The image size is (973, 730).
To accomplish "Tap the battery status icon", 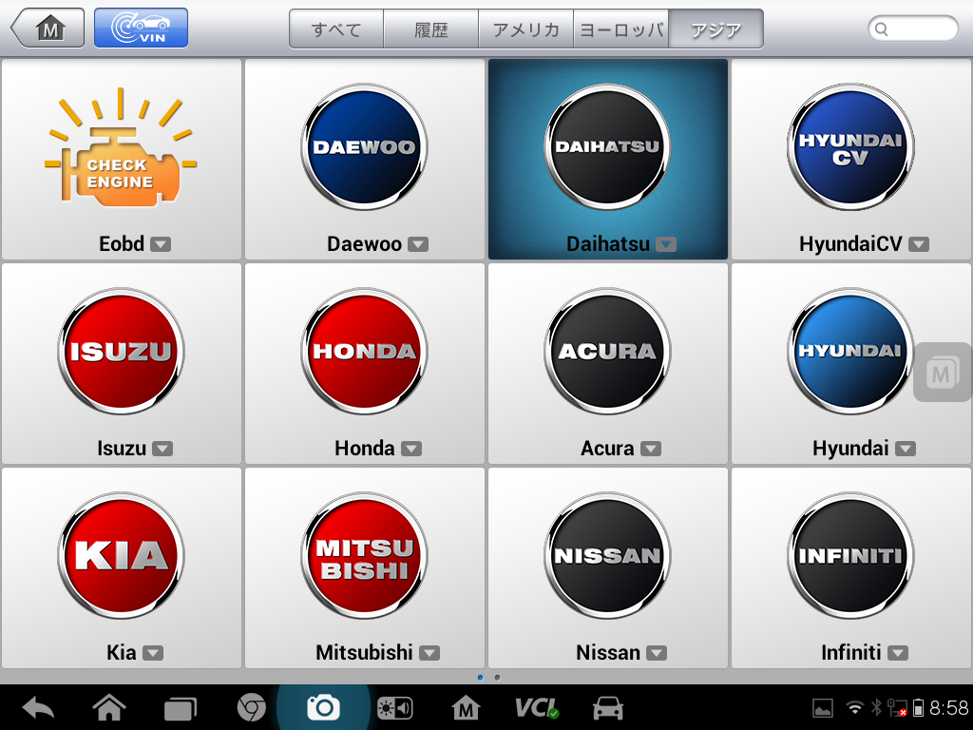I will (919, 707).
